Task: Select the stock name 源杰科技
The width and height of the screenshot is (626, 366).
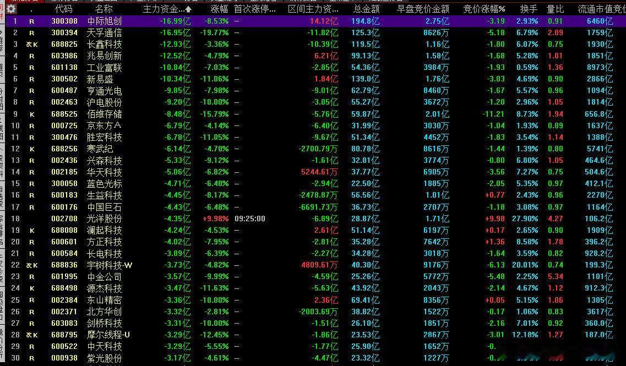Action: [104, 288]
